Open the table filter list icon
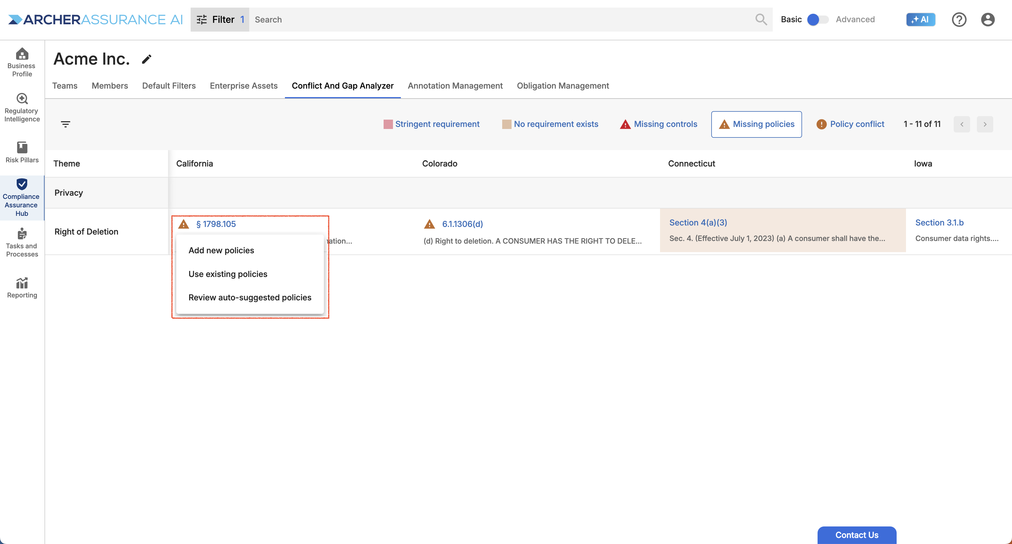 tap(66, 124)
